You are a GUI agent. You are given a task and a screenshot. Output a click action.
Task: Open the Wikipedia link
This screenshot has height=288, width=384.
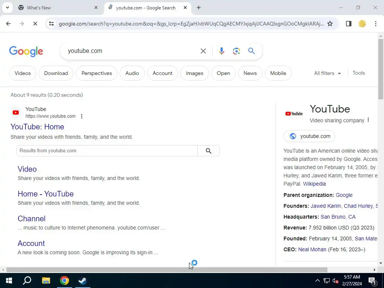click(314, 184)
